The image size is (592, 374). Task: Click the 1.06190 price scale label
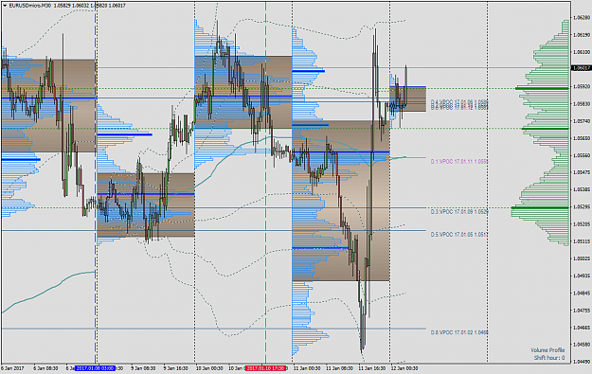click(582, 35)
